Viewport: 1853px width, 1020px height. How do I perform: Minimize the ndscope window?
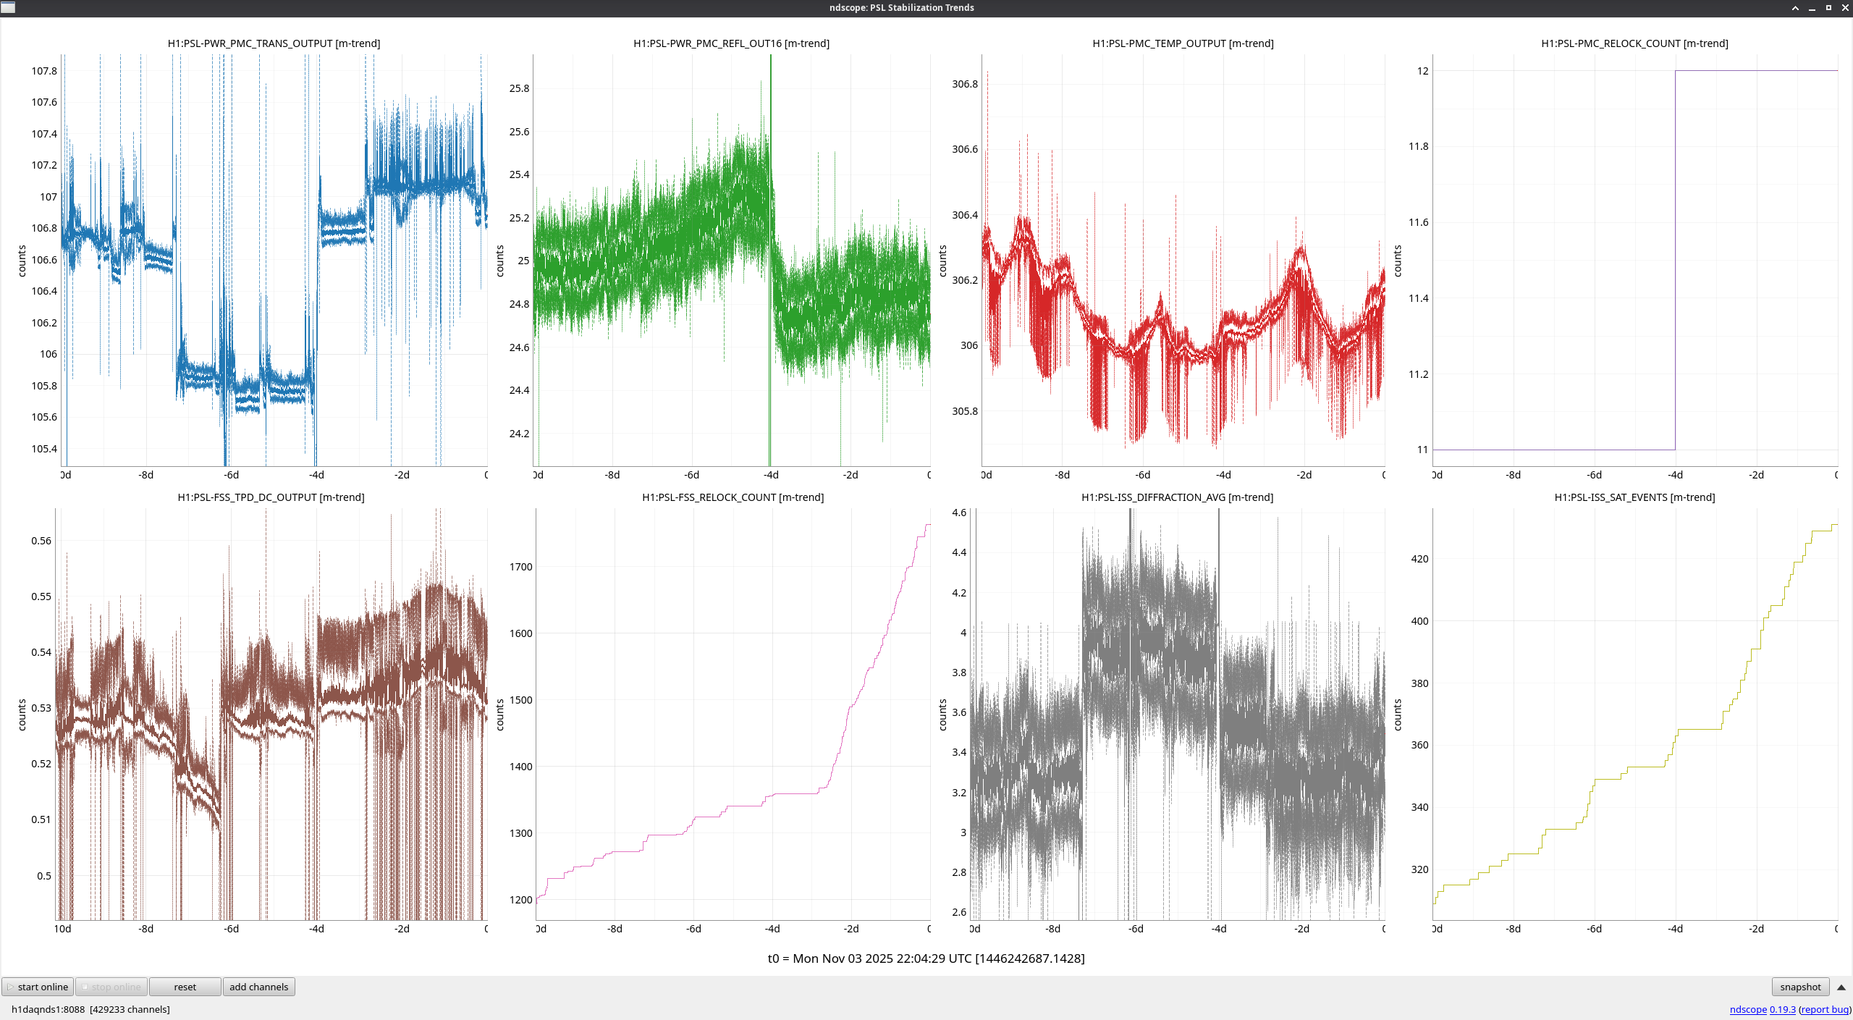[x=1812, y=8]
